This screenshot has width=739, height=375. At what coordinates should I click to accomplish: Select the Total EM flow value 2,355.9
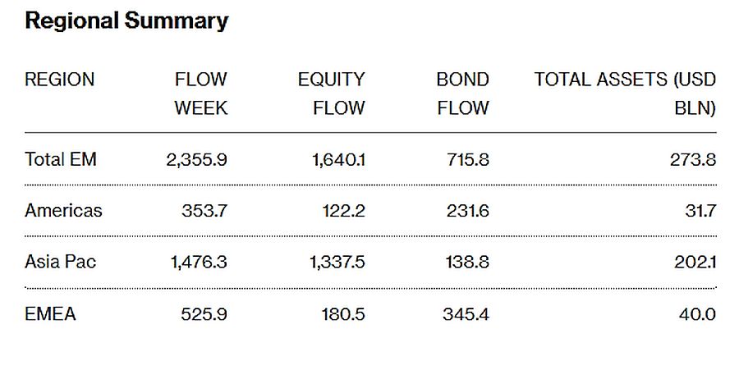pos(196,160)
